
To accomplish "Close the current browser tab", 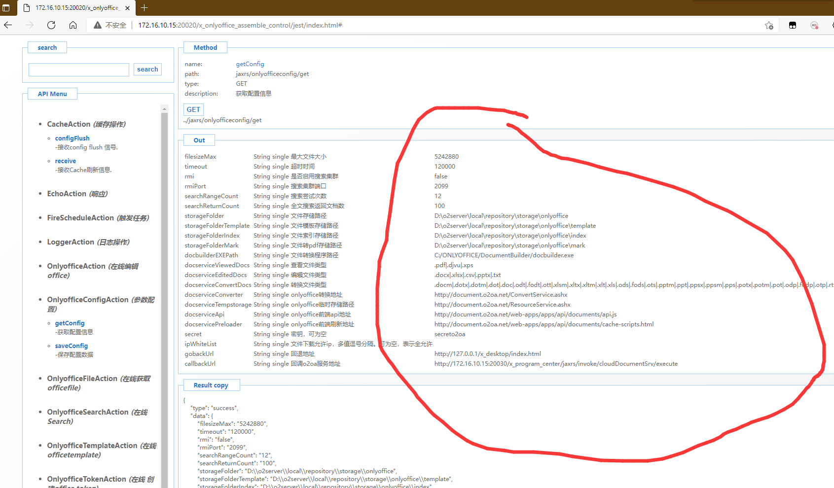I will [x=127, y=8].
